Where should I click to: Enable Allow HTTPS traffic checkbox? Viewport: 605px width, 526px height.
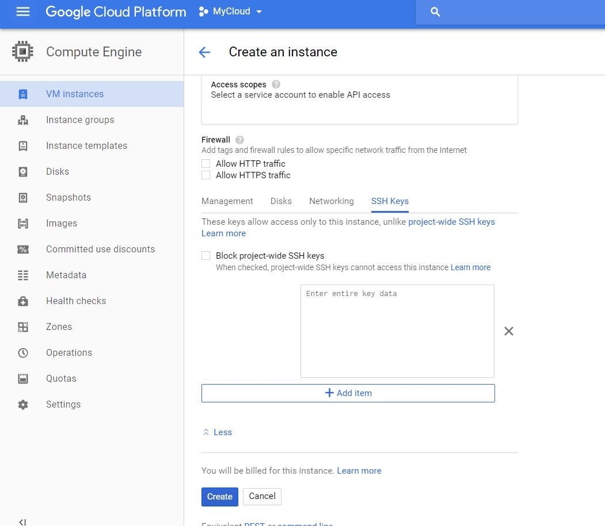[x=206, y=175]
